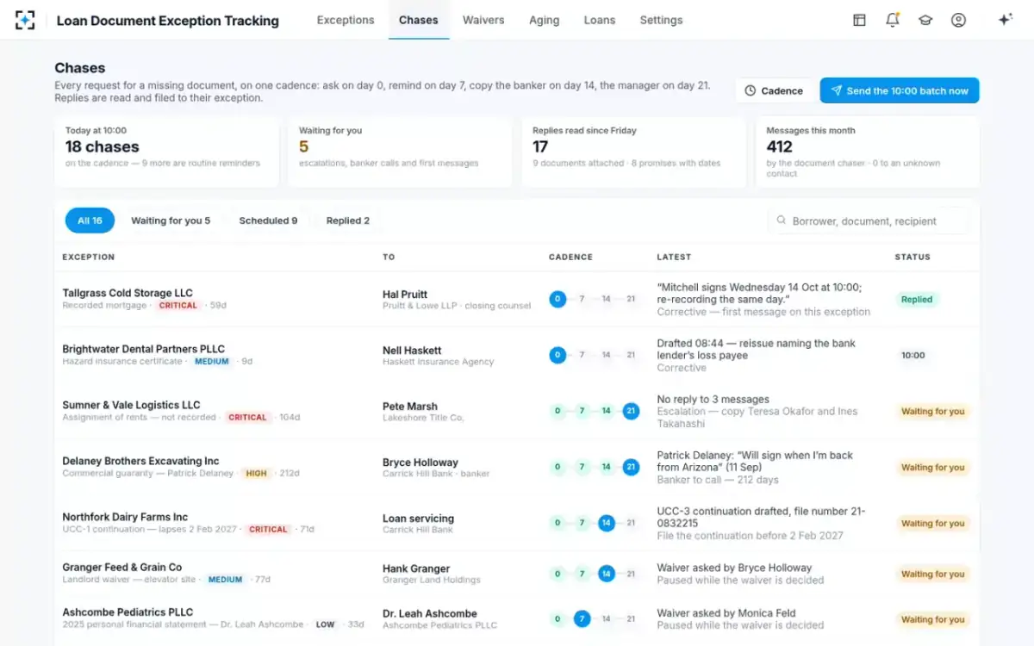Click the Waiting for you 5 card

[400, 152]
